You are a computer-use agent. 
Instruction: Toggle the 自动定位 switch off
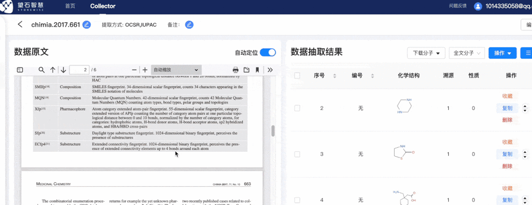coord(268,53)
